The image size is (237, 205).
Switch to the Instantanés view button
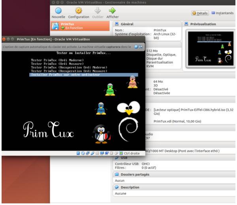pyautogui.click(x=222, y=13)
